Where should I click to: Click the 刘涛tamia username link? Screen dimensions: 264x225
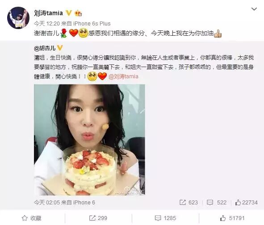(48, 13)
